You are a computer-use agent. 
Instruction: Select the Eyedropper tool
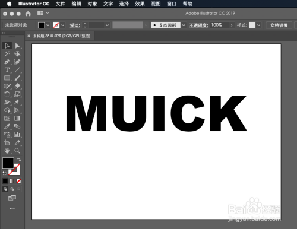coord(7,126)
